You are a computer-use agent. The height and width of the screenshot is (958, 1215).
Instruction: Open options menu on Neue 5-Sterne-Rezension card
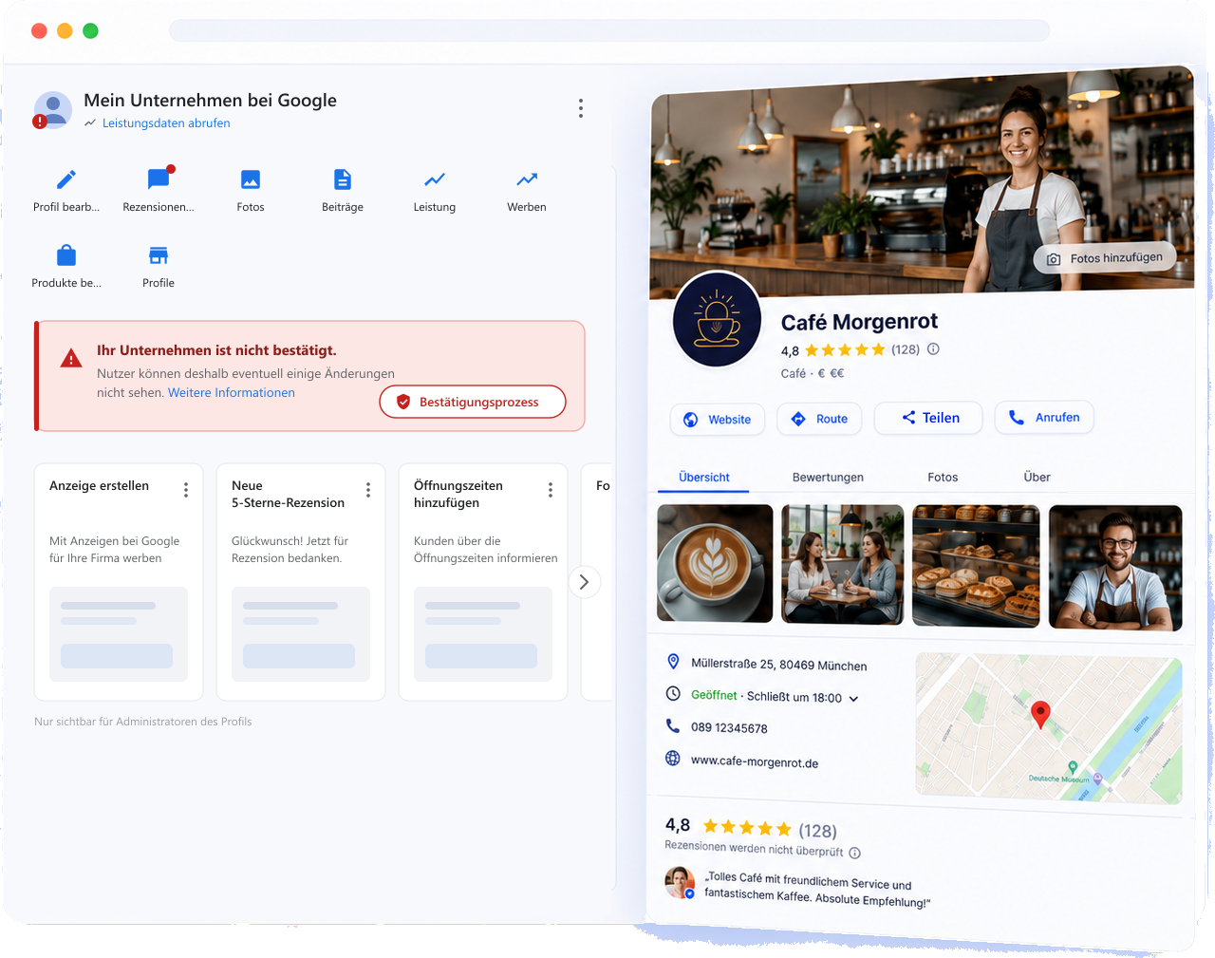368,490
